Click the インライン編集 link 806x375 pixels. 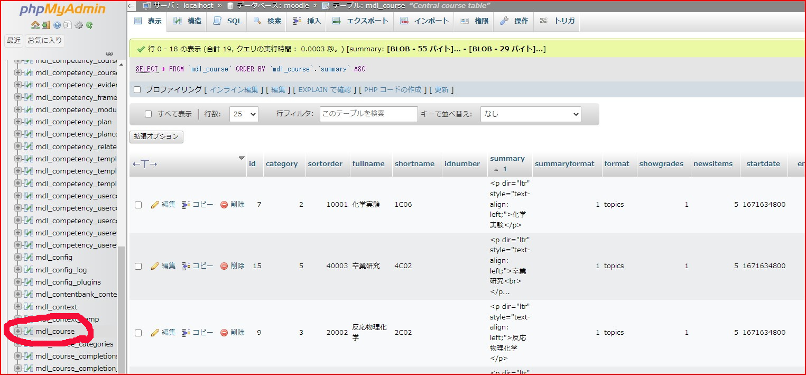(234, 90)
